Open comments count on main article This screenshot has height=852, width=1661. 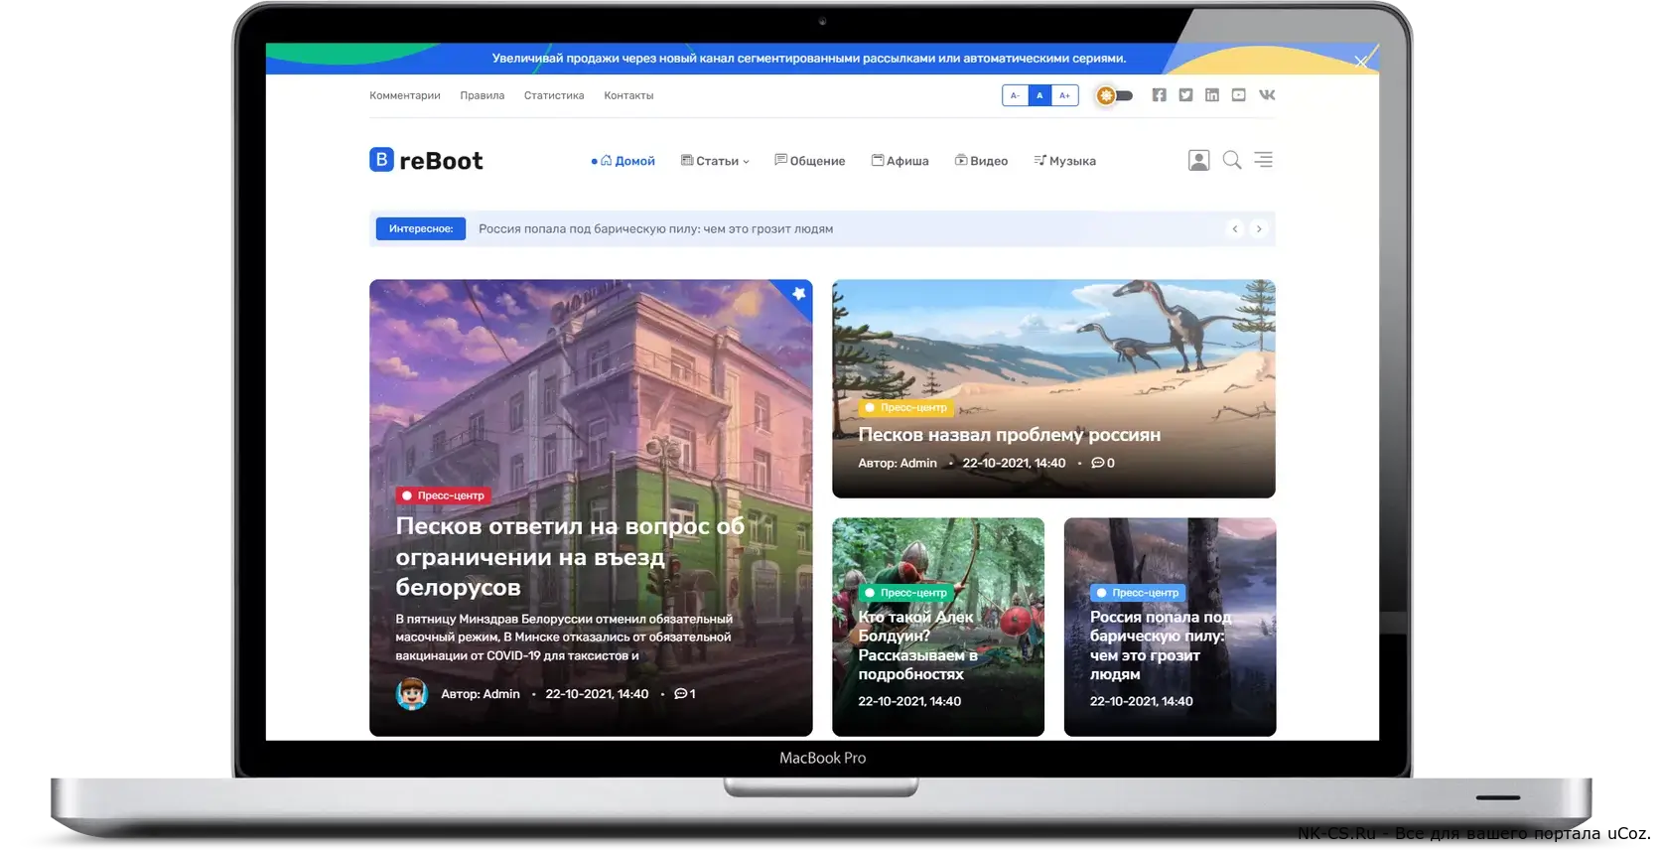pyautogui.click(x=685, y=694)
